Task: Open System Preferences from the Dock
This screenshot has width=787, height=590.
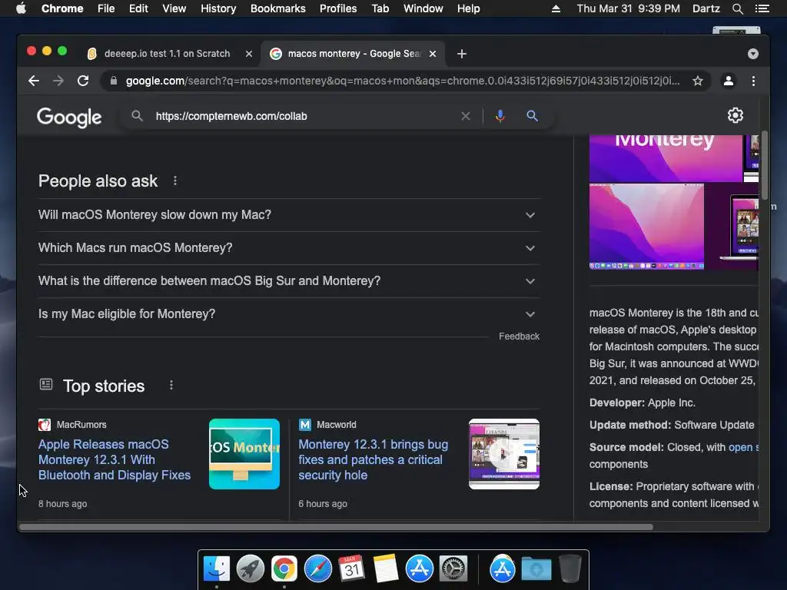Action: pyautogui.click(x=453, y=569)
